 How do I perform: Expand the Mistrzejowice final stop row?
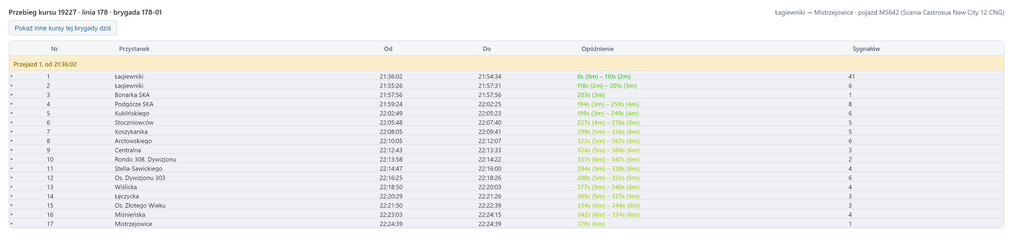(12, 223)
